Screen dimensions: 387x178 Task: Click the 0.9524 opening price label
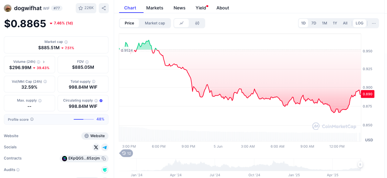[x=127, y=50]
